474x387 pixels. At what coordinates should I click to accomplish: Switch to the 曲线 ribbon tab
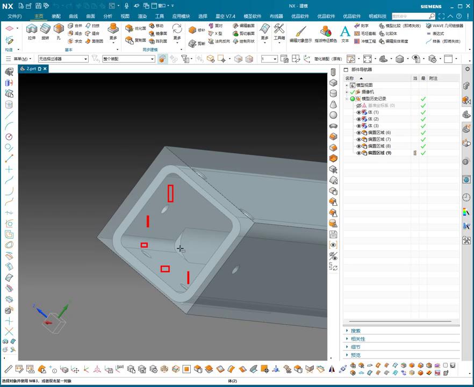pyautogui.click(x=73, y=16)
